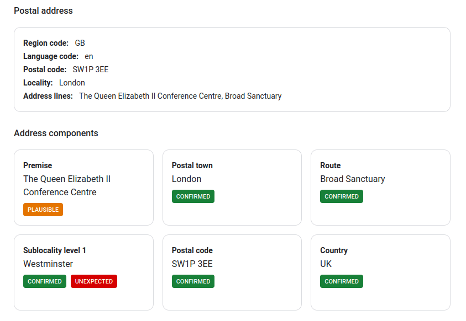Click the Postal town card heading

[192, 165]
